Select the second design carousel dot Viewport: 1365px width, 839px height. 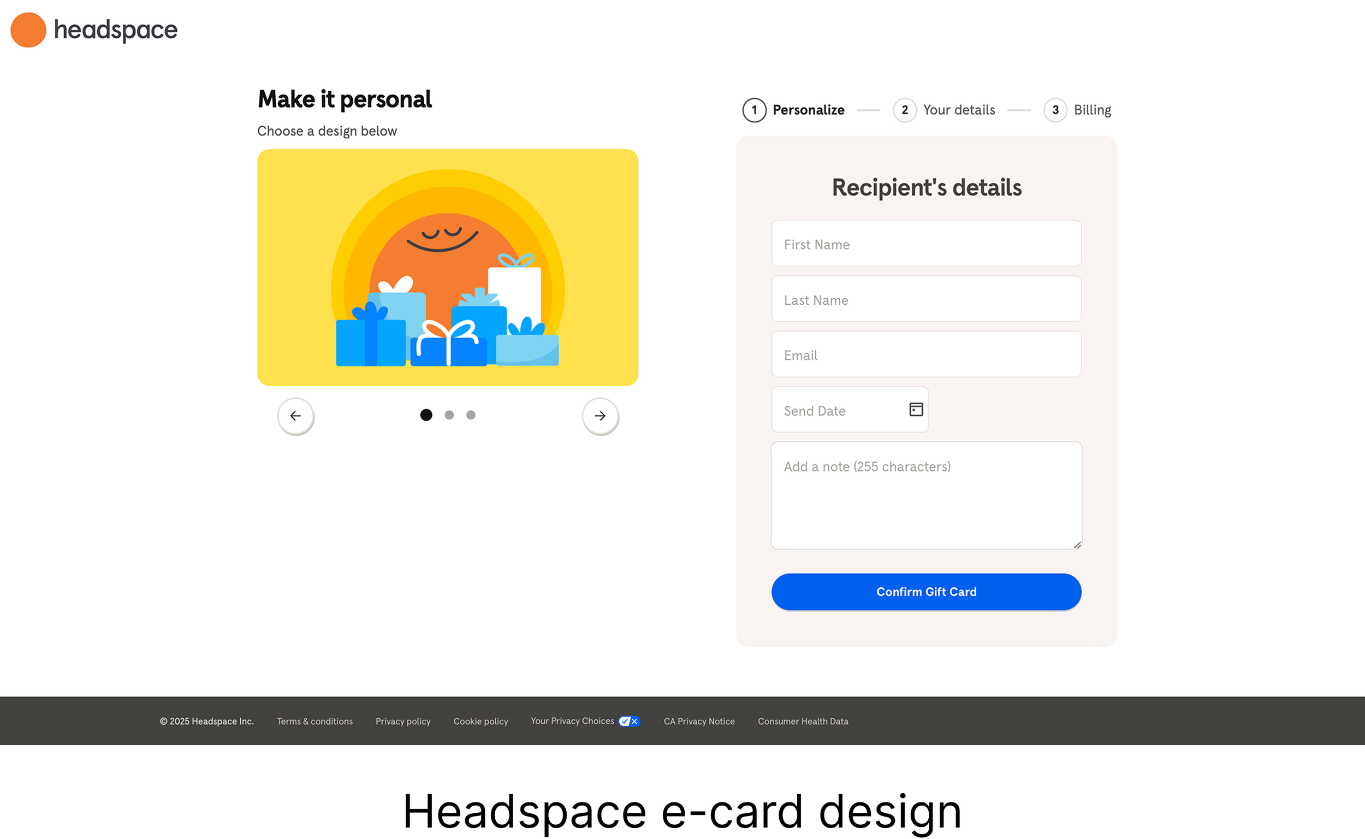pyautogui.click(x=449, y=415)
